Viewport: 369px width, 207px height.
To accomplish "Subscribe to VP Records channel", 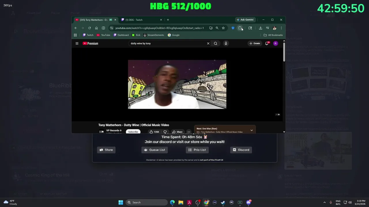I will coord(133,132).
